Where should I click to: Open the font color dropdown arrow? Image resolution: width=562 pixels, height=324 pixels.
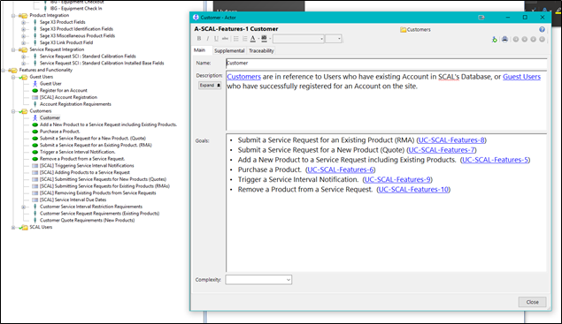[258, 39]
